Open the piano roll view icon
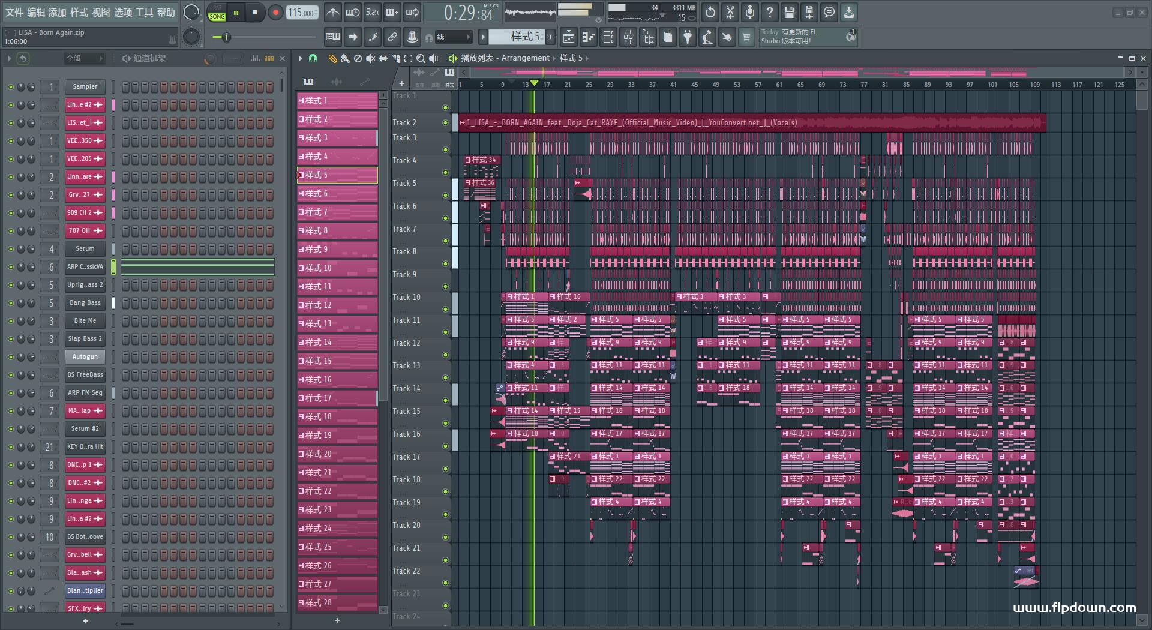This screenshot has width=1152, height=630. (589, 37)
